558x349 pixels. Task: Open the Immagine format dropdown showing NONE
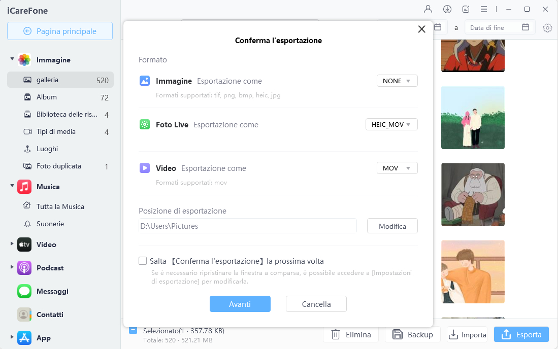pyautogui.click(x=397, y=81)
